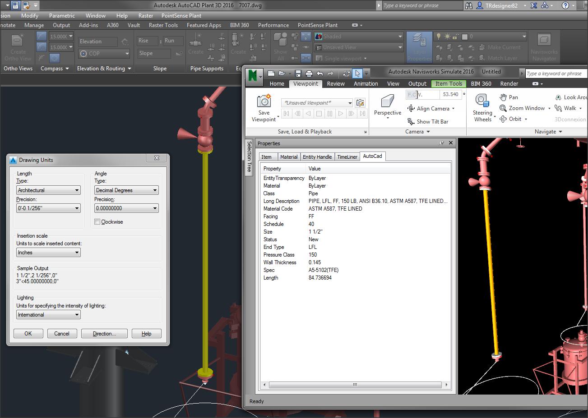Click the Open folder icon in Navisworks toolbar
Viewport: 588px width, 418px height.
[282, 73]
